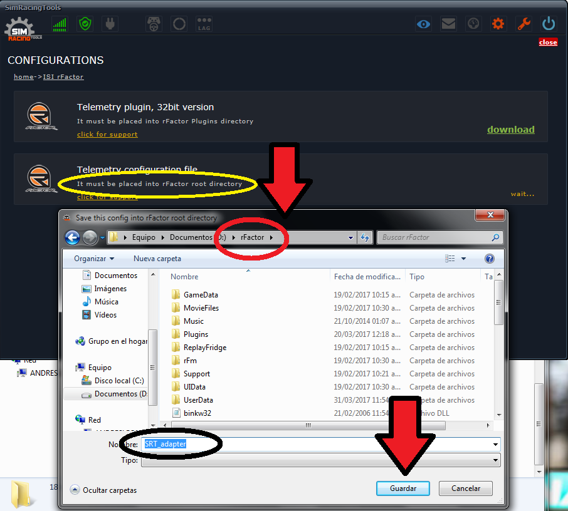Select Red in navigation pane
Image resolution: width=568 pixels, height=511 pixels.
88,420
